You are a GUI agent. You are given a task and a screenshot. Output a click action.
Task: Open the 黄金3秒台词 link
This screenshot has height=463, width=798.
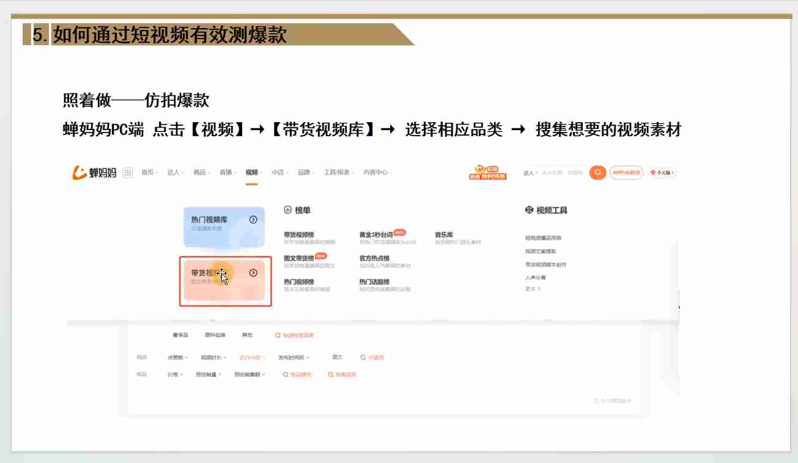point(376,235)
